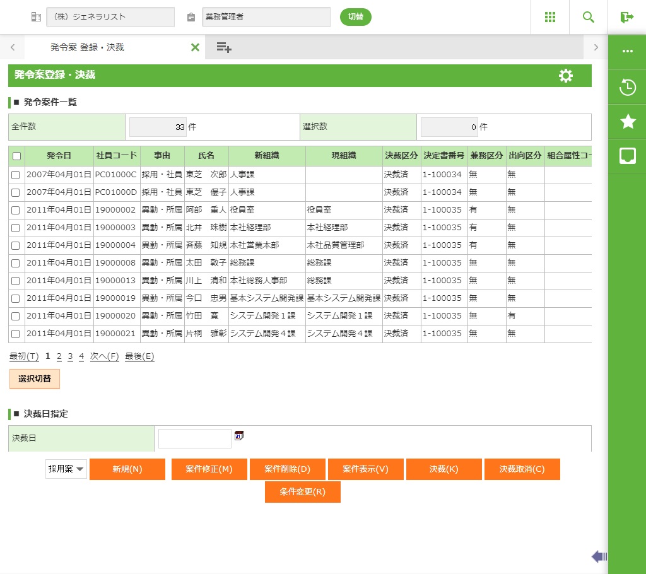Viewport: 646px width, 574px height.
Task: Select the checkbox for employee 19000020
Action: point(16,316)
